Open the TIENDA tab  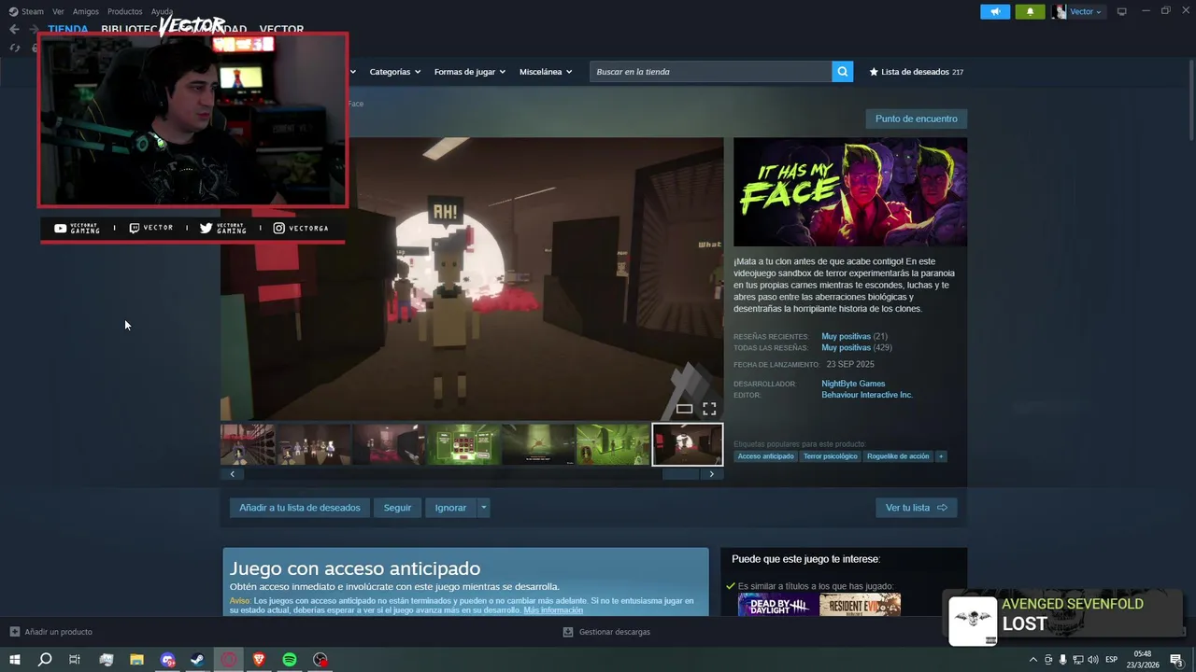(x=68, y=29)
